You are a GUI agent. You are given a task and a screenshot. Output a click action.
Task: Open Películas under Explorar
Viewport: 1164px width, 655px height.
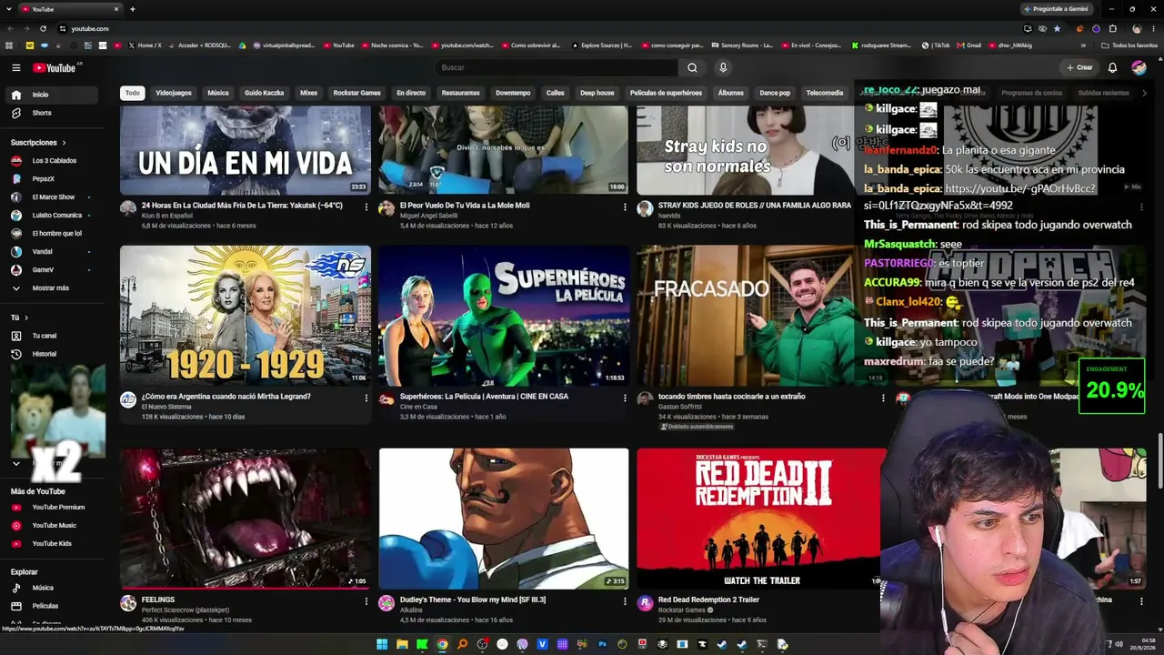pyautogui.click(x=53, y=606)
